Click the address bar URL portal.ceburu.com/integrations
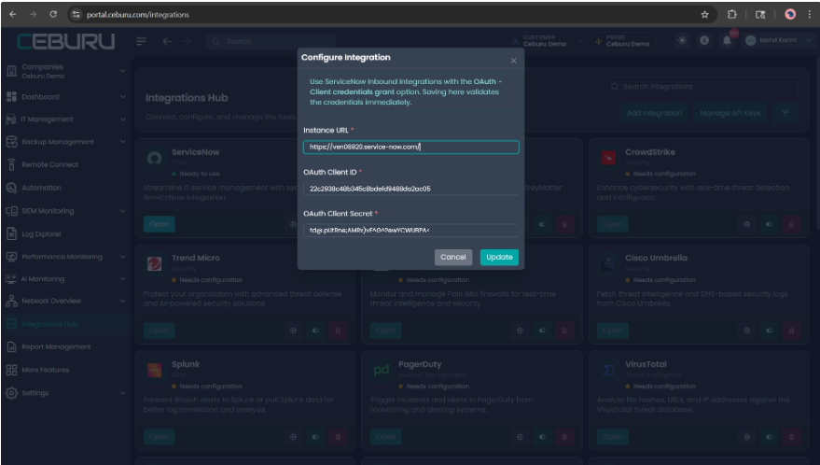The image size is (820, 465). pyautogui.click(x=137, y=15)
